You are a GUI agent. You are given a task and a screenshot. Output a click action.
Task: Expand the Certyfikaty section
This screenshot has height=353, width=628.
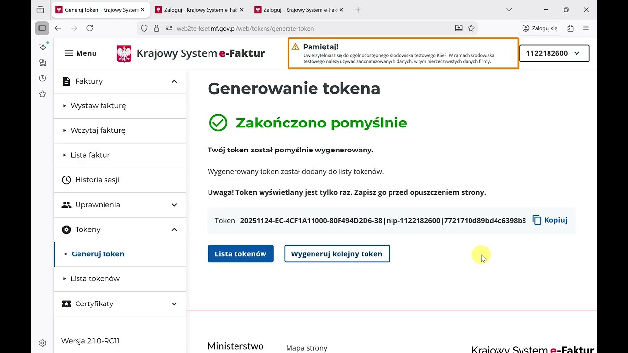point(174,304)
